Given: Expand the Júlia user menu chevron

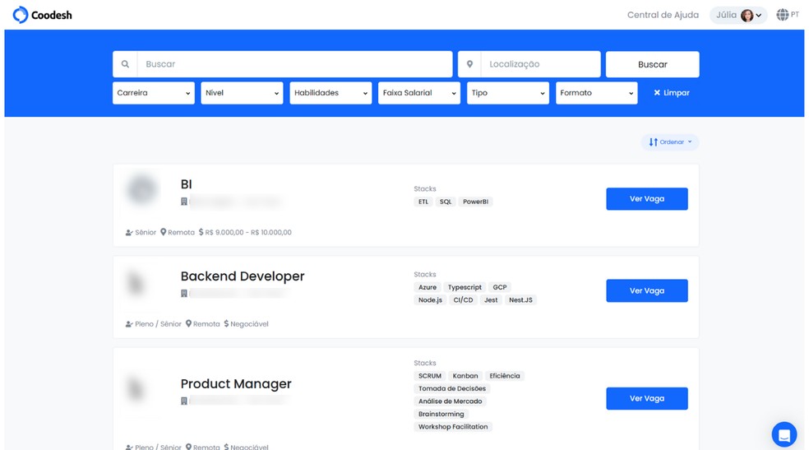Looking at the screenshot, I should click(x=758, y=16).
